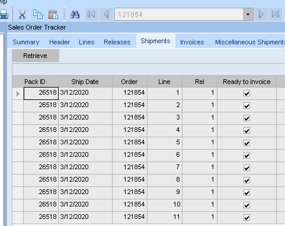285x226 pixels.
Task: Toggle Ready to invoice for line 3
Action: point(246,118)
